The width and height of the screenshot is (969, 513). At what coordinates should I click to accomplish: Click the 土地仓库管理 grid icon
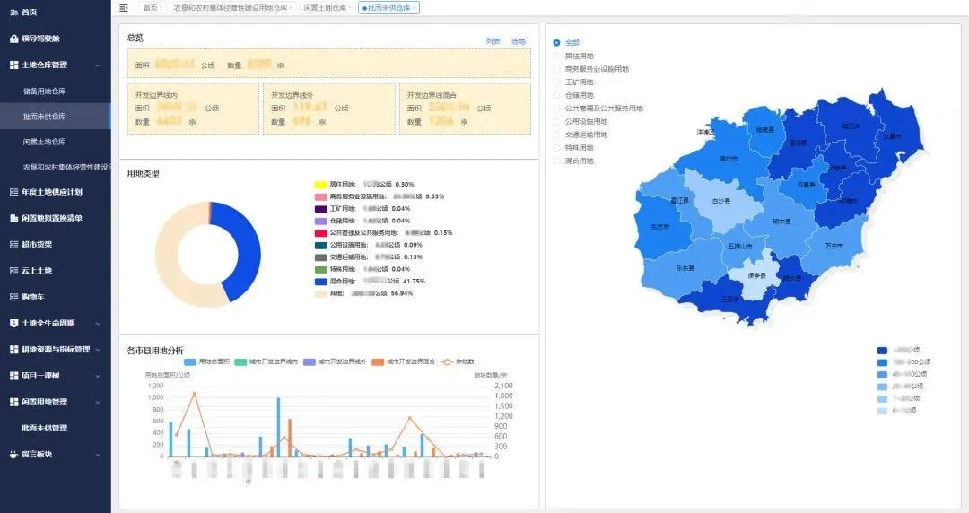pos(13,65)
